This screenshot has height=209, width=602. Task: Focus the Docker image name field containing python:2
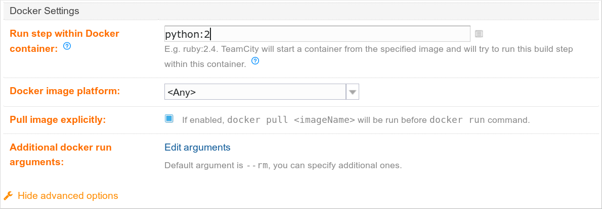(x=317, y=34)
